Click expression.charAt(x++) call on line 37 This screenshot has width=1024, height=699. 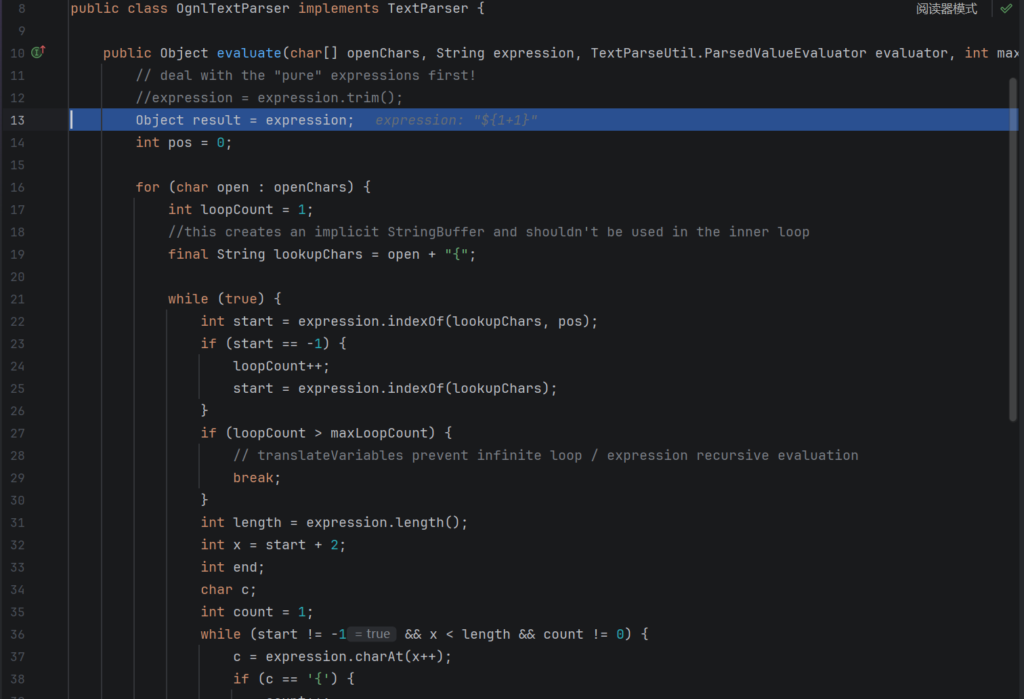coord(354,656)
